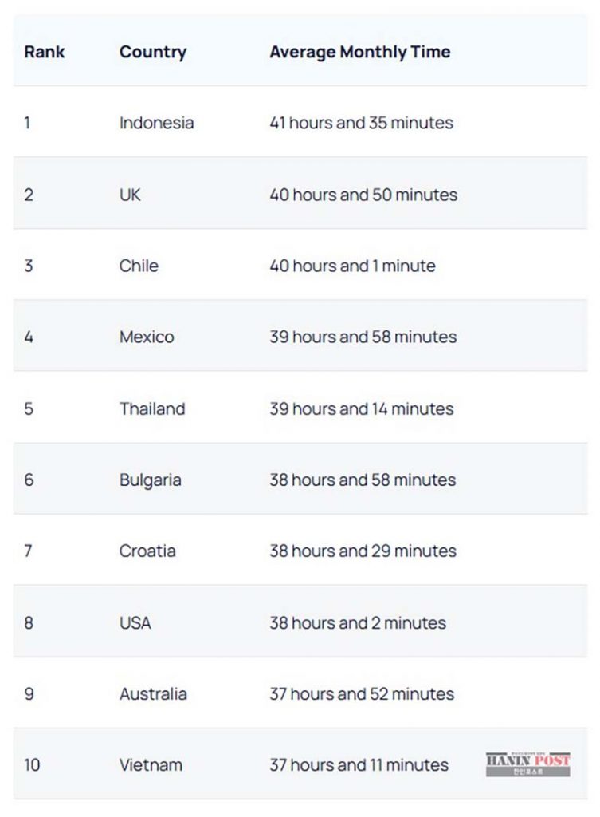Click the Chile country name

point(139,266)
